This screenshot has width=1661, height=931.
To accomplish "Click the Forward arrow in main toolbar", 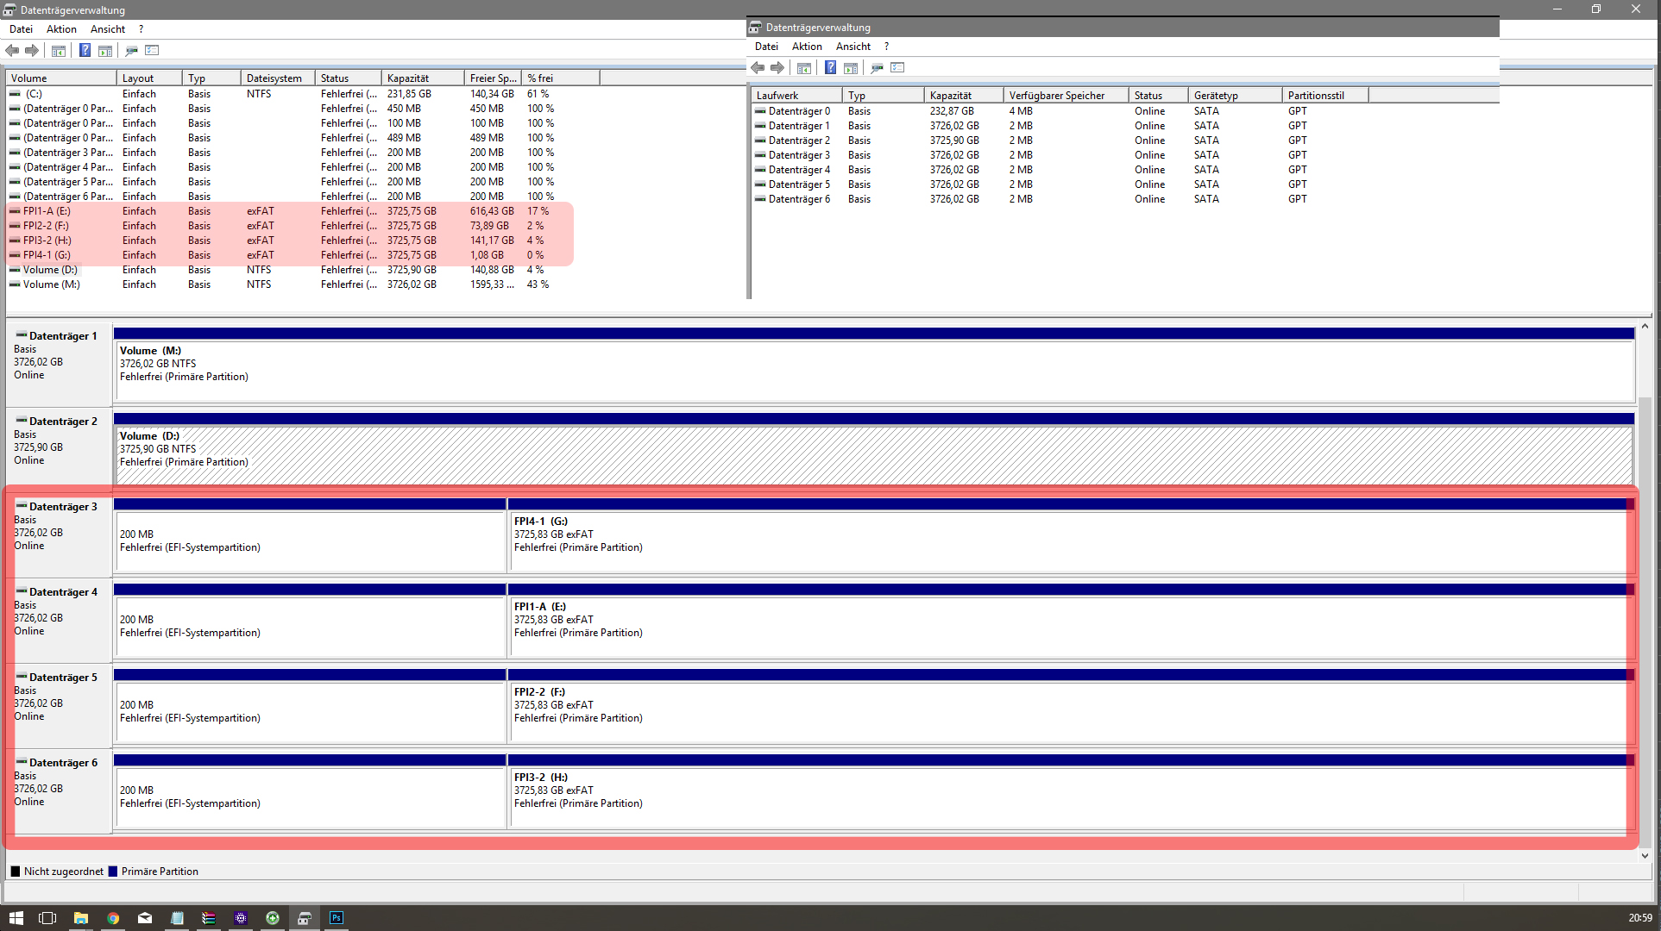I will pyautogui.click(x=32, y=51).
